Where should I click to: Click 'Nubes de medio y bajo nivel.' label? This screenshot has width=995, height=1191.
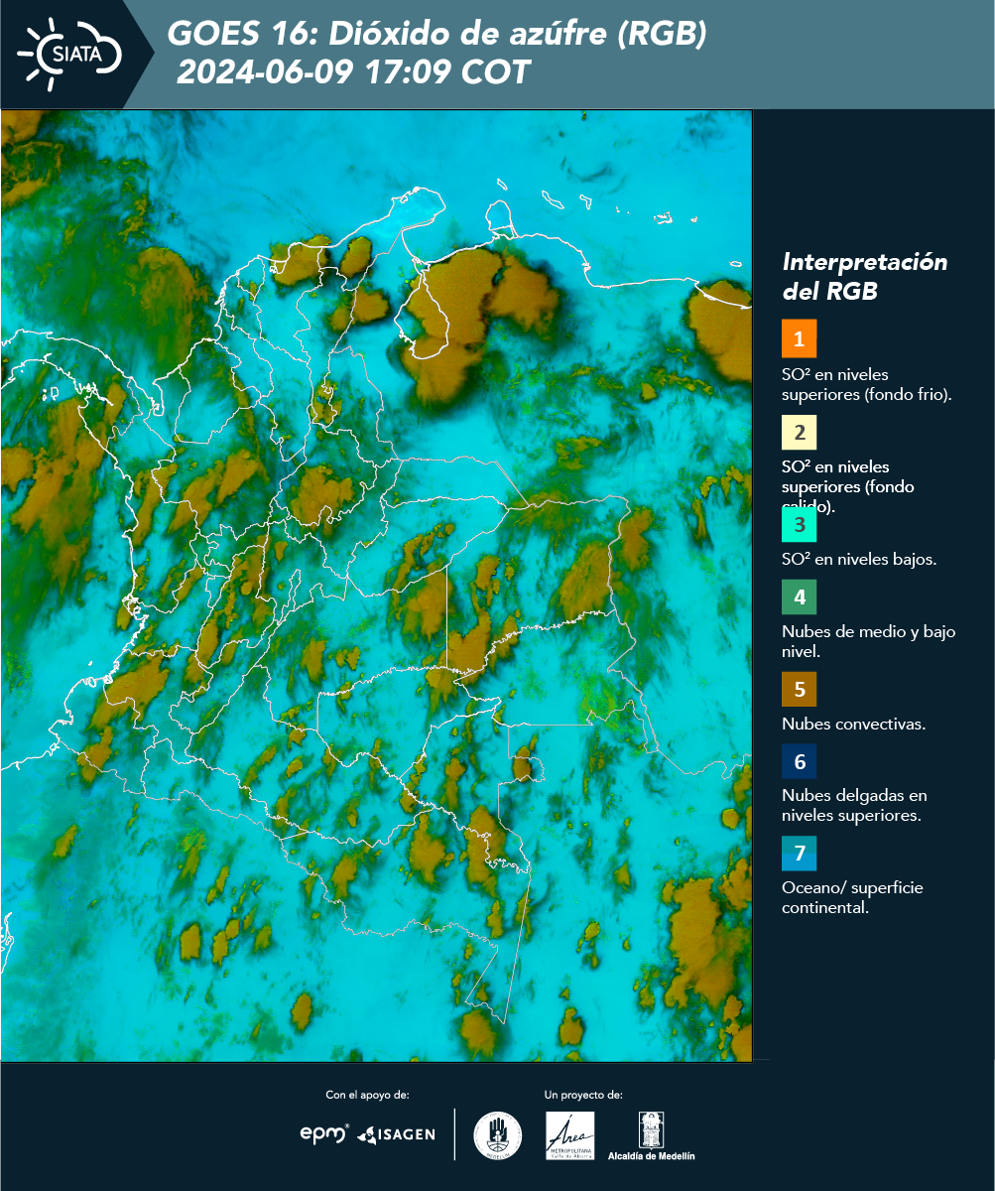pyautogui.click(x=868, y=641)
